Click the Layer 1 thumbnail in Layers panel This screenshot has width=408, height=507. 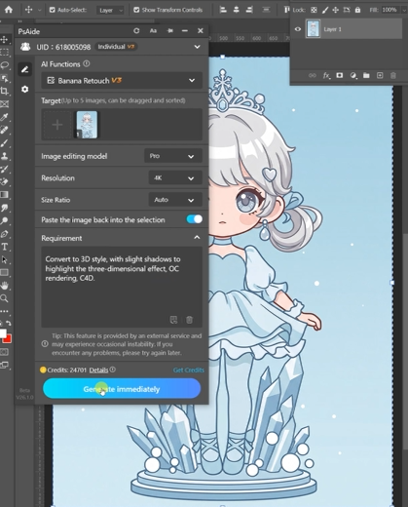(x=313, y=29)
